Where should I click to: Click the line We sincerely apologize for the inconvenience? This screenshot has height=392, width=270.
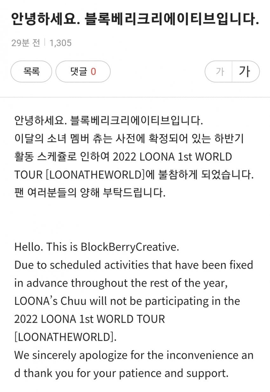tap(134, 355)
